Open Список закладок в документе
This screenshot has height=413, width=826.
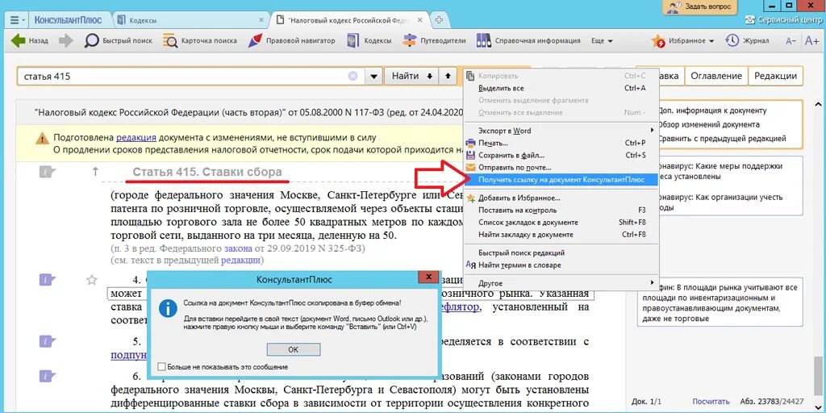[561, 223]
